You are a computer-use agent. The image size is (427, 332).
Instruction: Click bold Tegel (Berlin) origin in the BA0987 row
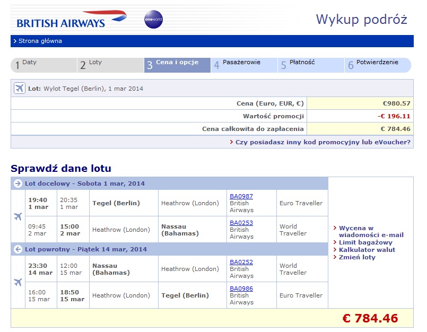click(x=116, y=203)
